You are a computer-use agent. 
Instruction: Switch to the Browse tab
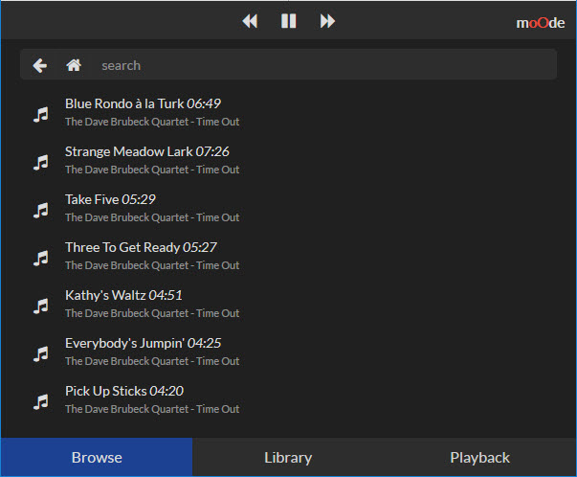[97, 457]
